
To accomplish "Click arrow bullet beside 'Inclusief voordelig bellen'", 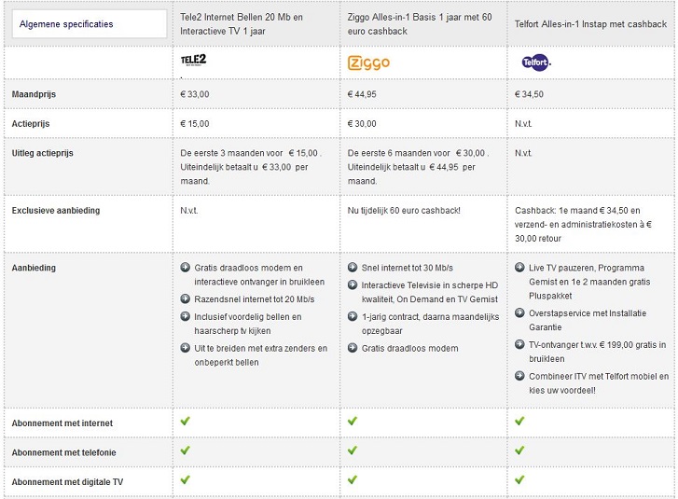I will [x=185, y=316].
